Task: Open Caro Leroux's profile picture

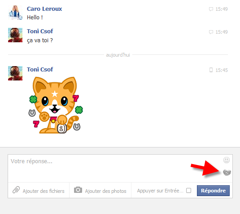Action: point(15,13)
